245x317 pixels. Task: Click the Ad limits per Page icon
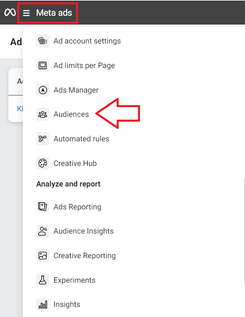(43, 66)
